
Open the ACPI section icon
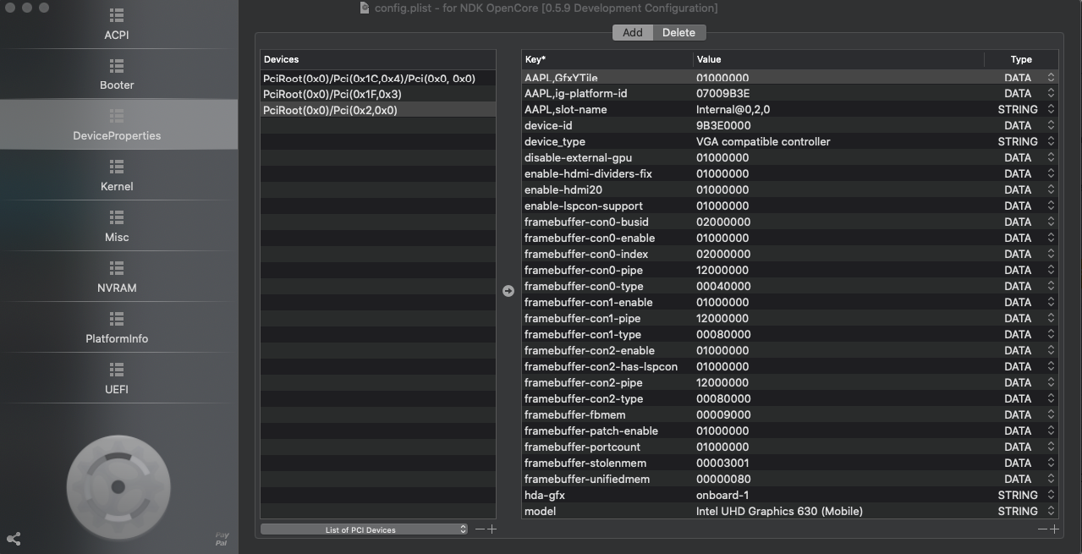tap(117, 17)
